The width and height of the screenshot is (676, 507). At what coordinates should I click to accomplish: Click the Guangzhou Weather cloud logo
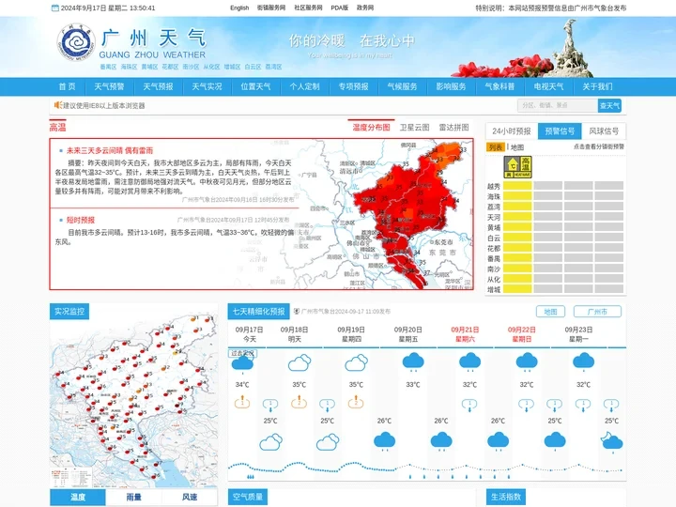(x=76, y=42)
